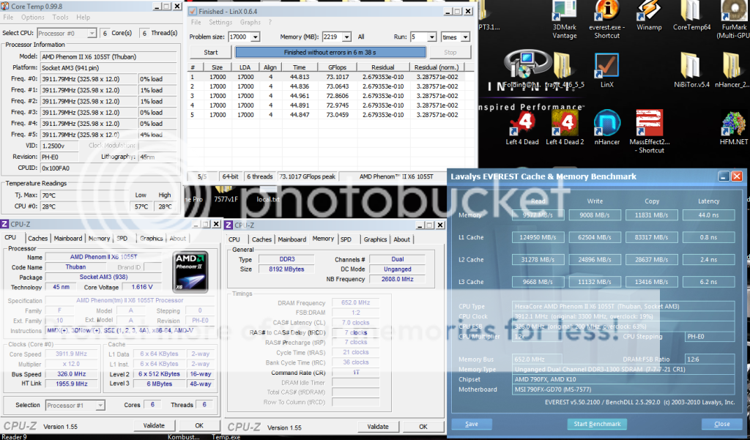Open the Tools menu in Core Temp
Image resolution: width=750 pixels, height=440 pixels.
tap(60, 18)
